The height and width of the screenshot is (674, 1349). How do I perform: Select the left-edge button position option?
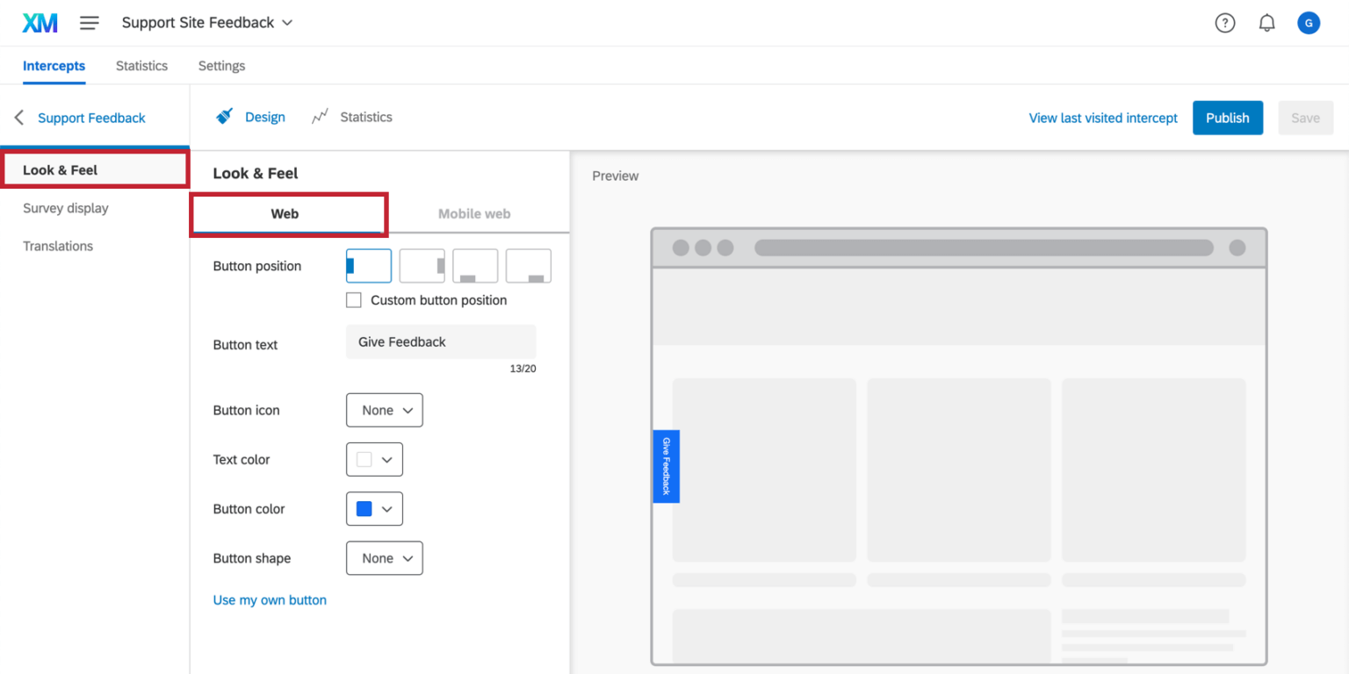pyautogui.click(x=368, y=265)
